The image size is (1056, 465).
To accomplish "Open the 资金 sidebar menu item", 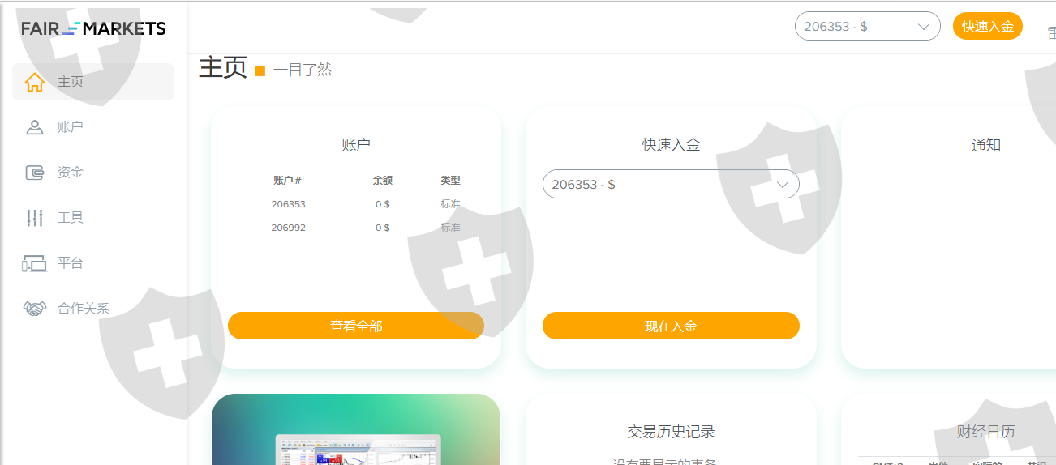I will point(93,173).
